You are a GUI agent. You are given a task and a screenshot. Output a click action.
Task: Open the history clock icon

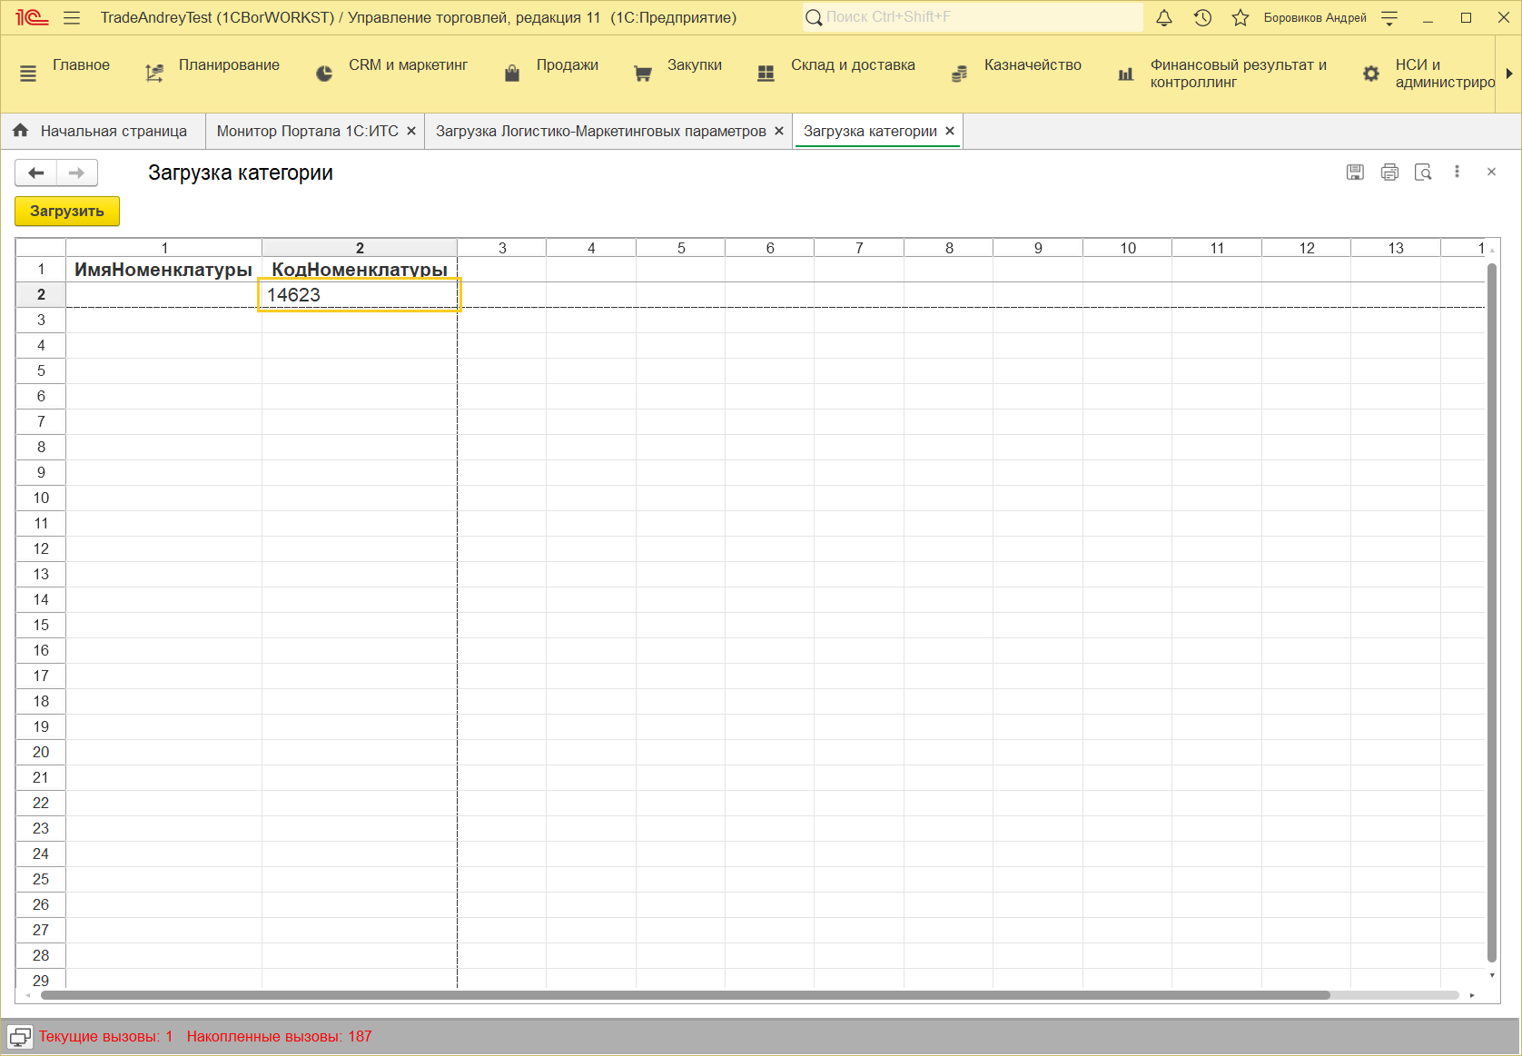click(x=1202, y=18)
